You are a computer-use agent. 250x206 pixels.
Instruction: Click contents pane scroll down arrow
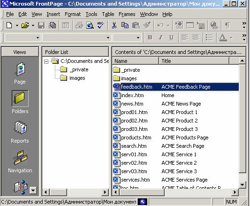(242, 185)
